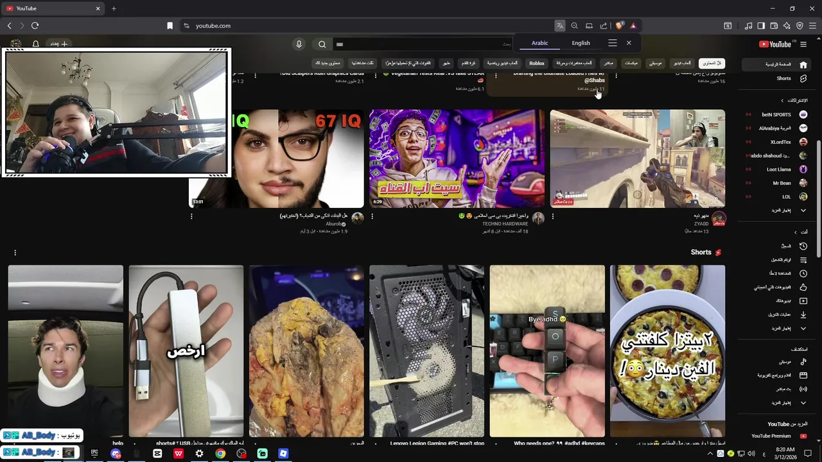
Task: Open the purple gaming setup video thumbnail
Action: 457,158
